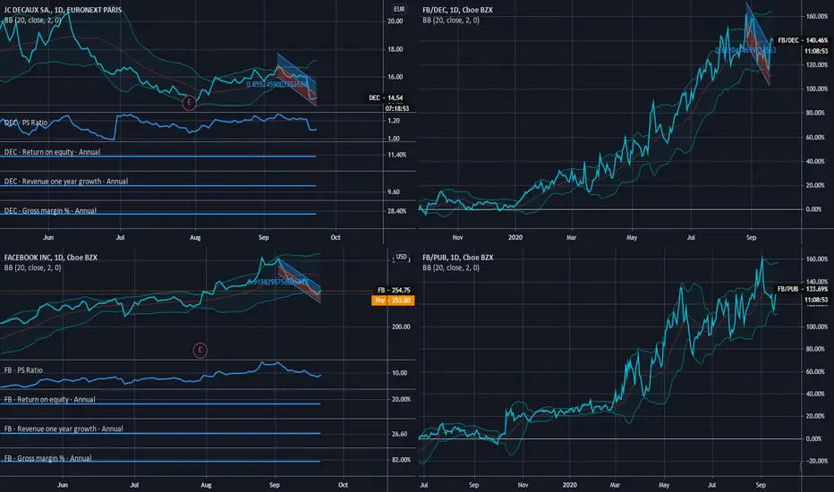Click BB indicator legend on FB/DEC chart
This screenshot has width=834, height=492.
point(451,21)
